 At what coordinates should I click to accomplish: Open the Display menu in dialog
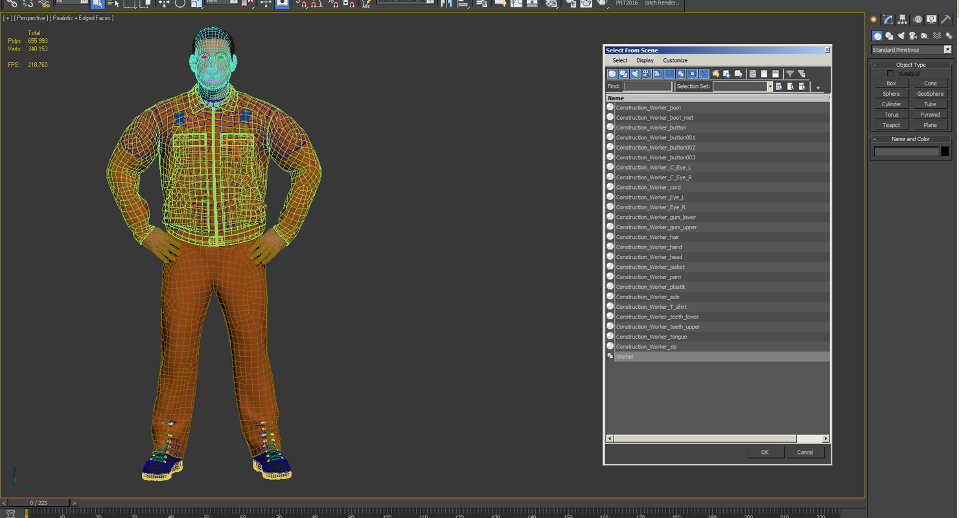(645, 60)
